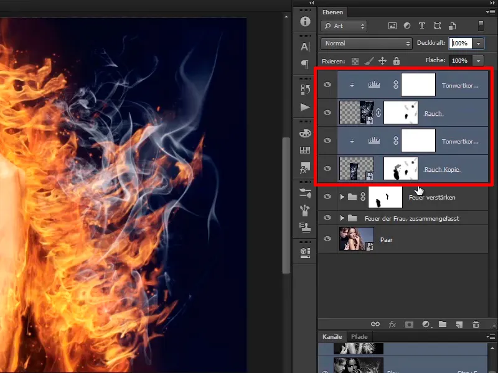Click the link layers icon
Screen dimensions: 498x373
point(375,324)
